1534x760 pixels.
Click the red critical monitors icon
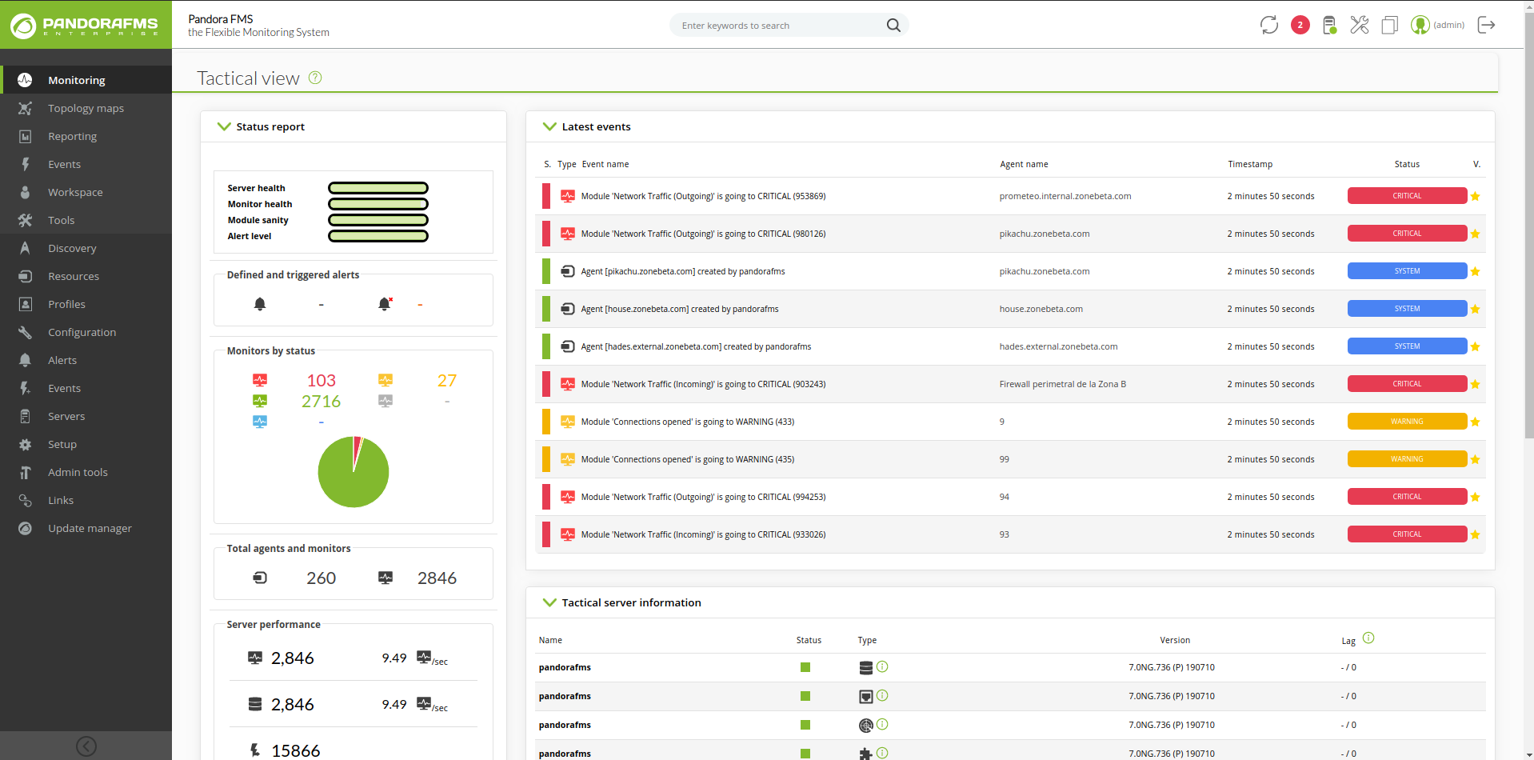pos(260,380)
